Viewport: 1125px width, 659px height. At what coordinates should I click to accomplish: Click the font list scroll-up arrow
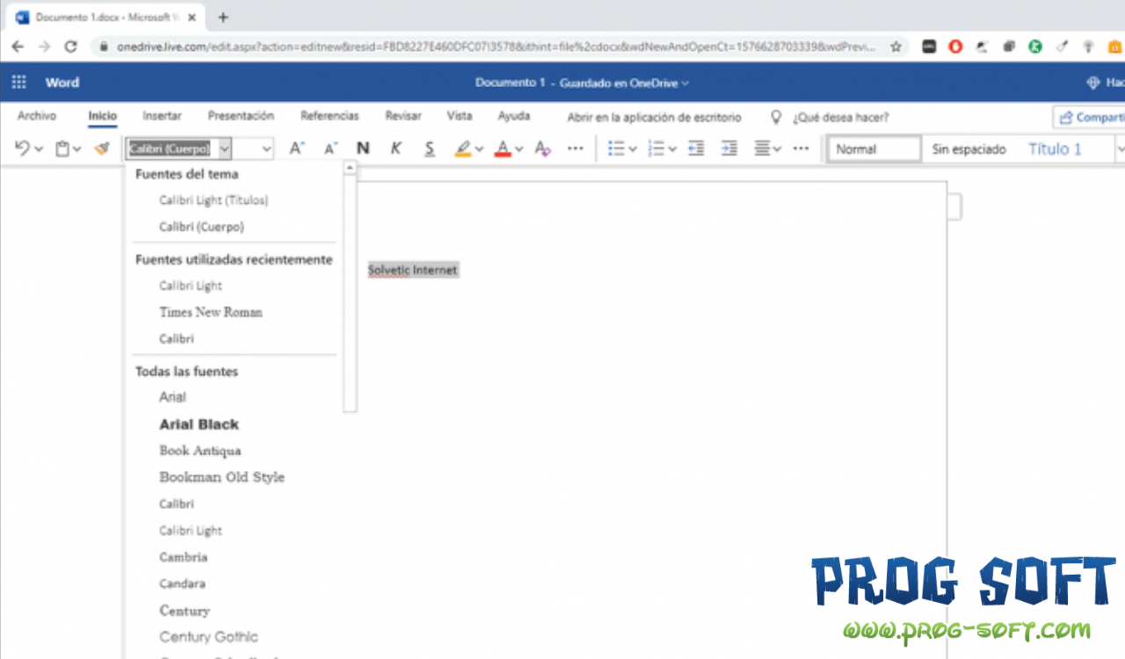pos(350,167)
